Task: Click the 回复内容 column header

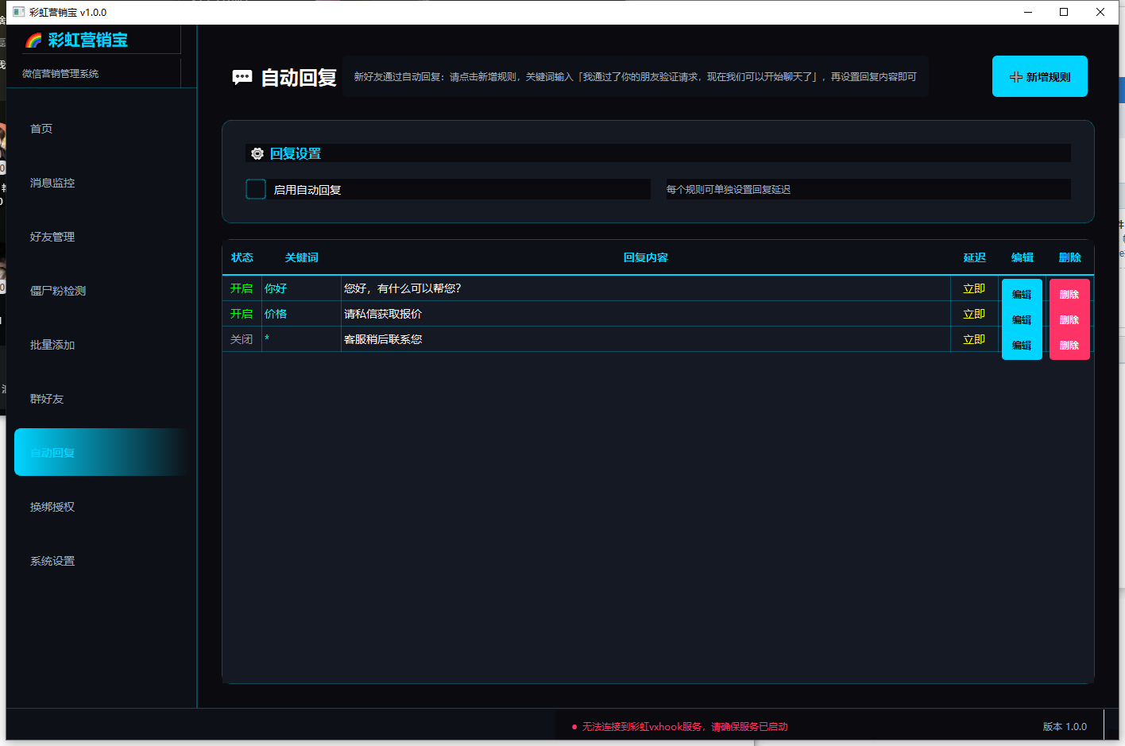Action: click(x=645, y=257)
